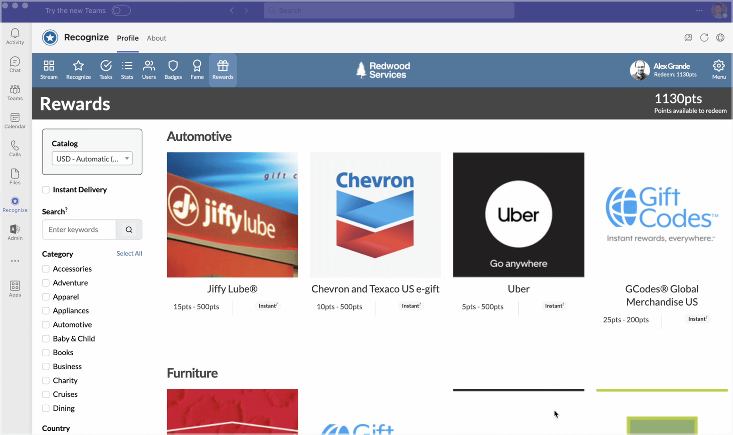Open Admin app in the Teams sidebar
733x435 pixels.
point(15,232)
